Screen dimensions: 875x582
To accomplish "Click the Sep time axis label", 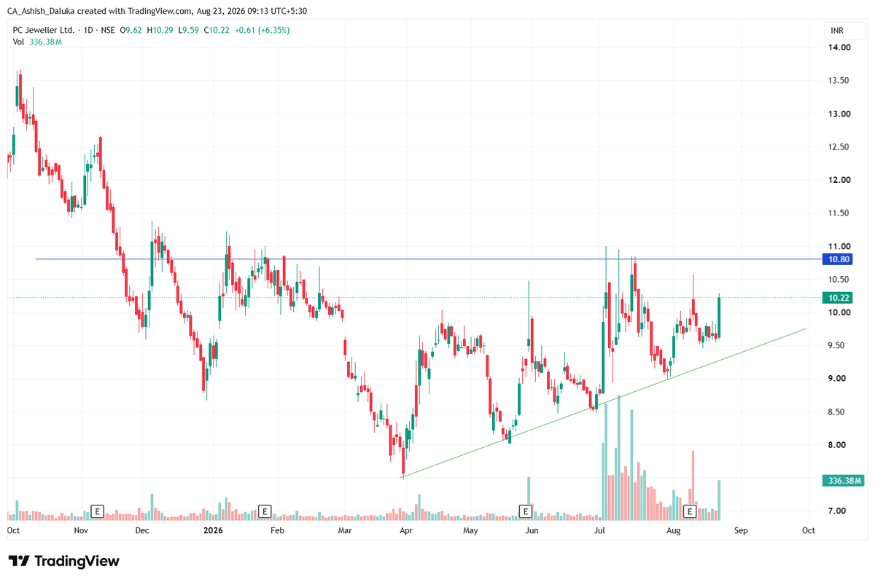I will [741, 531].
